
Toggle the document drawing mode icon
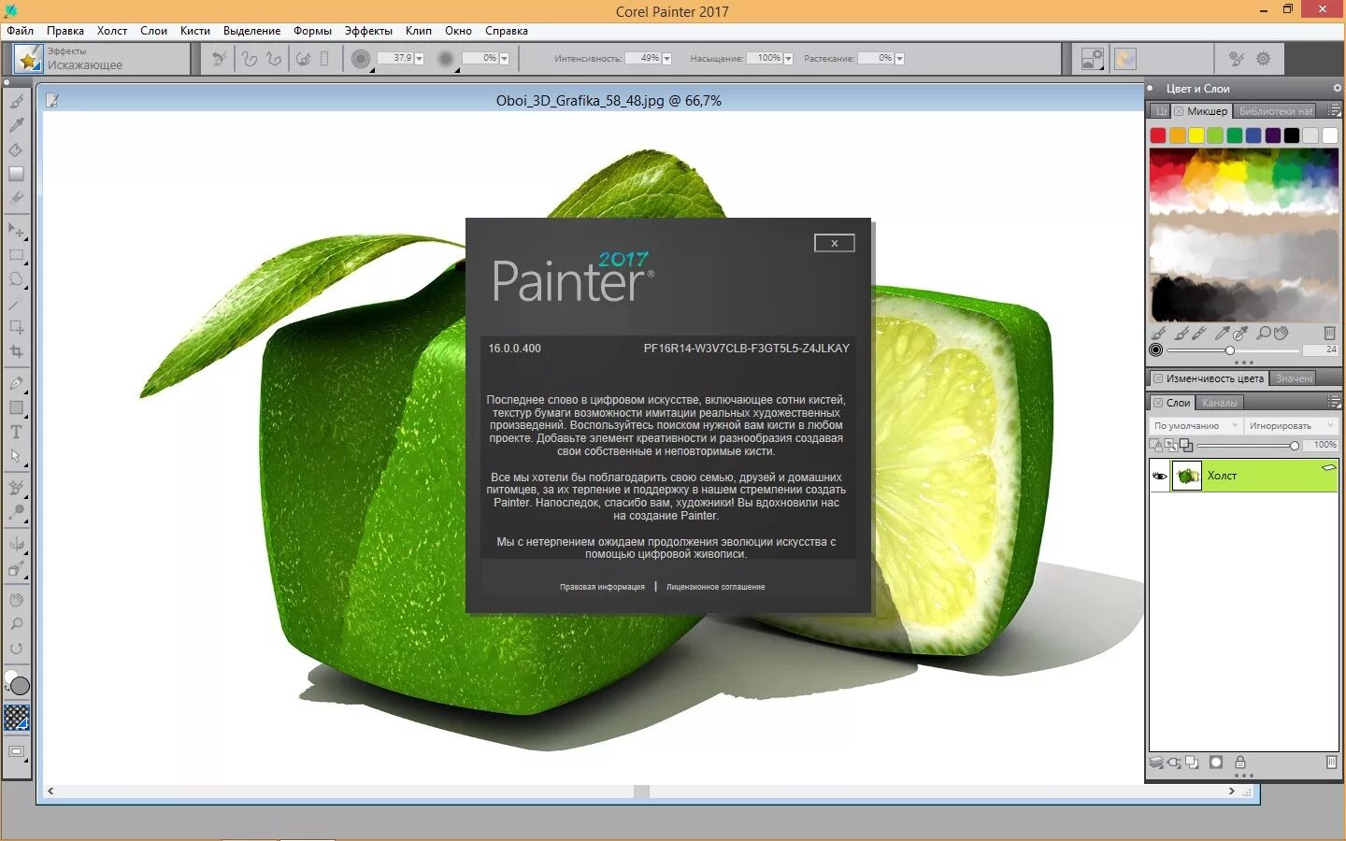pyautogui.click(x=52, y=100)
